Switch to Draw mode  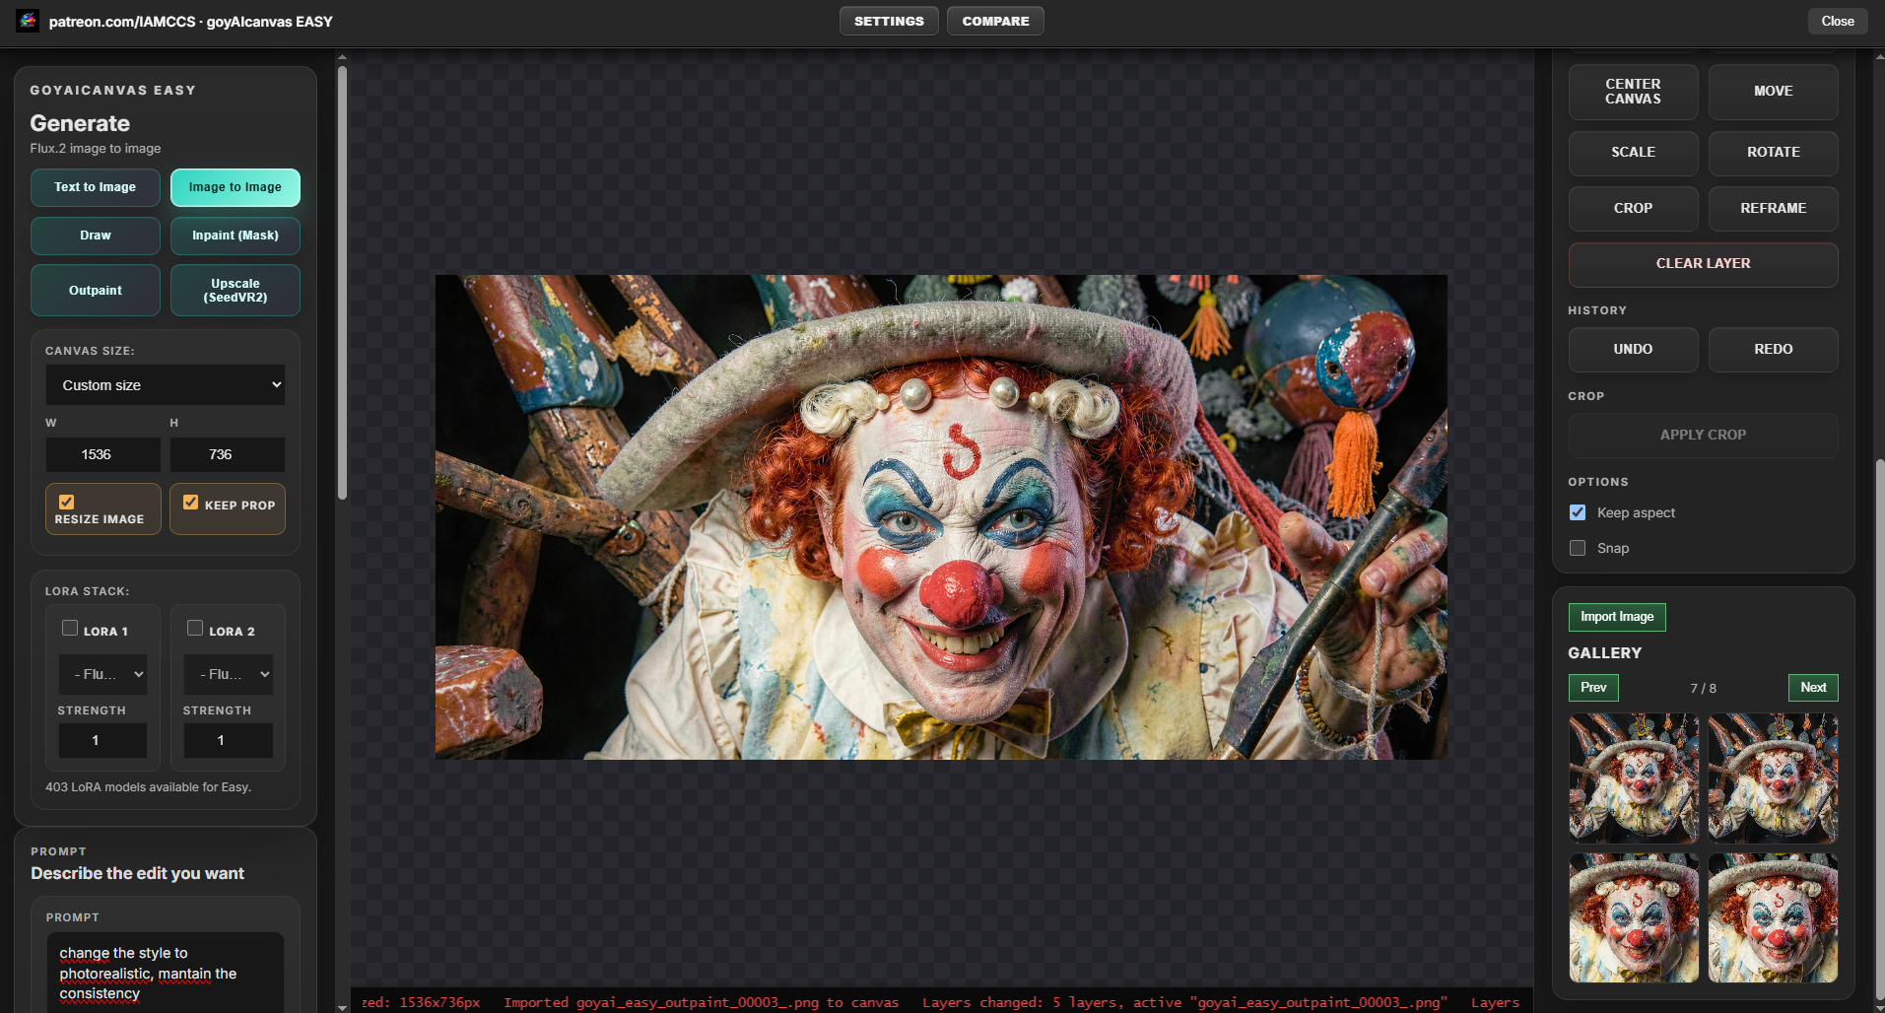click(x=96, y=236)
